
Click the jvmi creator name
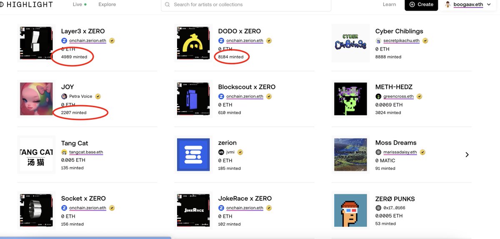pyautogui.click(x=230, y=152)
